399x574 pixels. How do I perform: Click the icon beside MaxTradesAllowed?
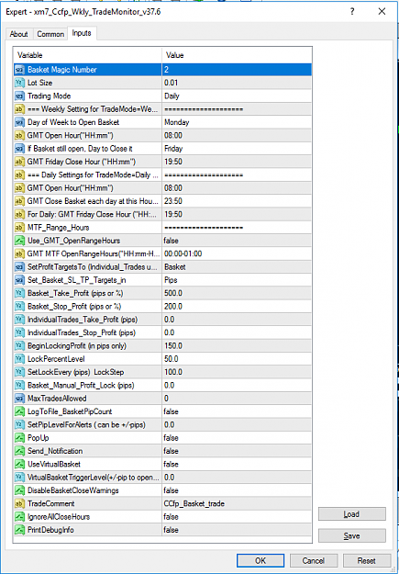pyautogui.click(x=19, y=399)
